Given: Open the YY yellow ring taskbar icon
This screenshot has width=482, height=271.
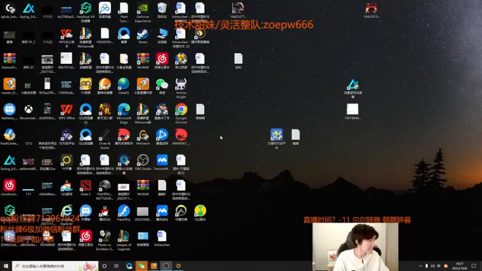Looking at the screenshot, I should click(x=178, y=266).
